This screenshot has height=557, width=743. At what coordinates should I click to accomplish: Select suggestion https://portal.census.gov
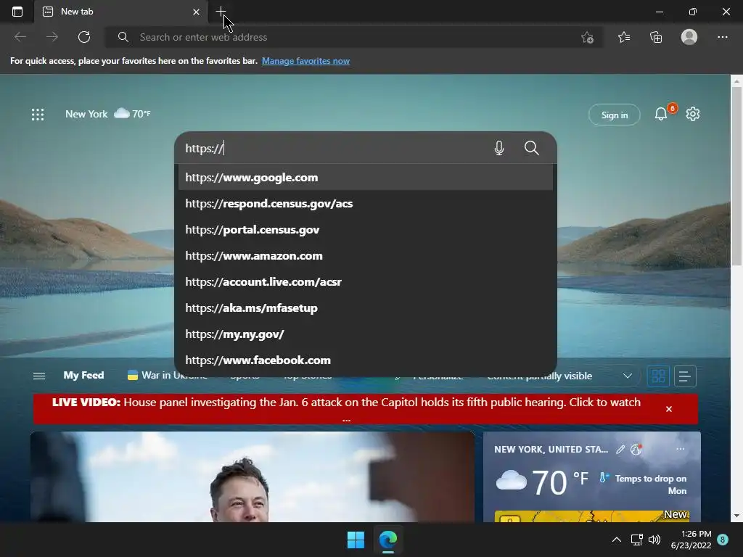366,230
